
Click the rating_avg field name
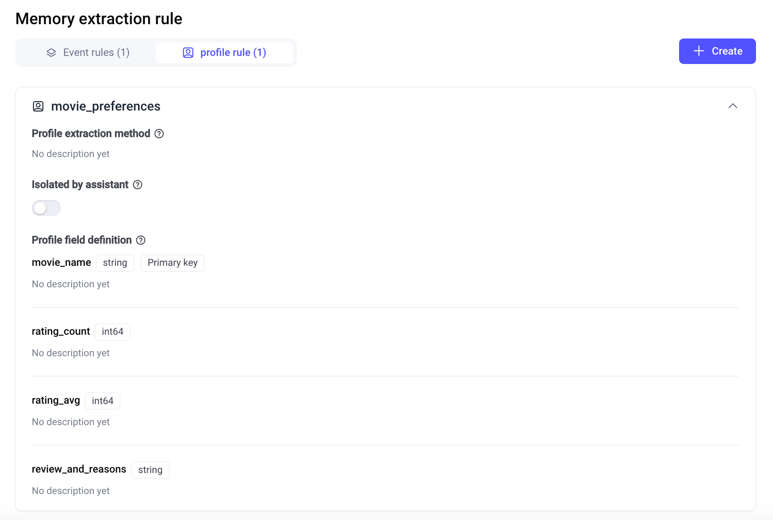point(56,401)
